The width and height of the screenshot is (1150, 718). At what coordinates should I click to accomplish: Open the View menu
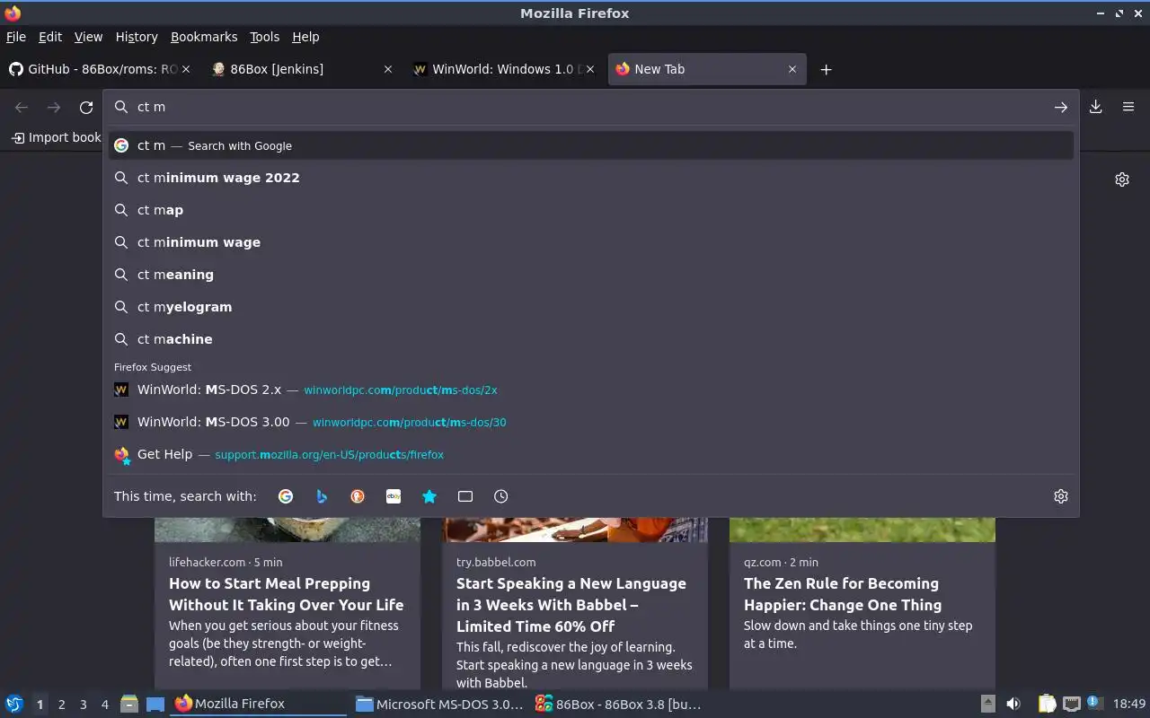point(88,37)
